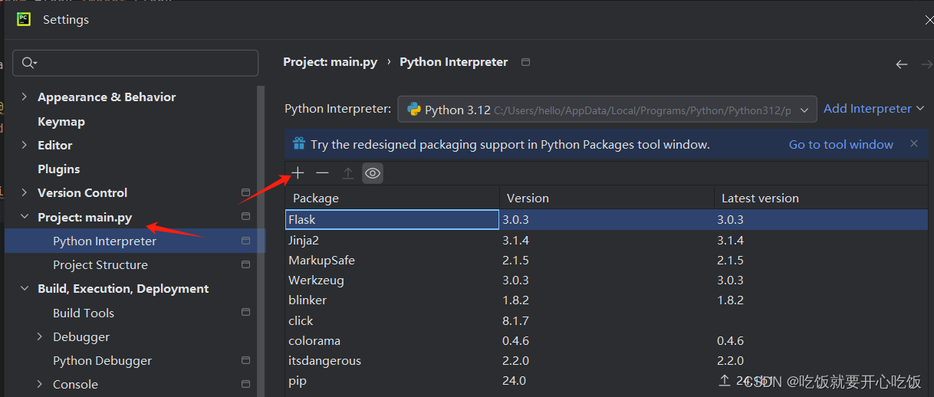Select the itsdangerous package row
Screen dimensions: 934x397
pos(607,360)
